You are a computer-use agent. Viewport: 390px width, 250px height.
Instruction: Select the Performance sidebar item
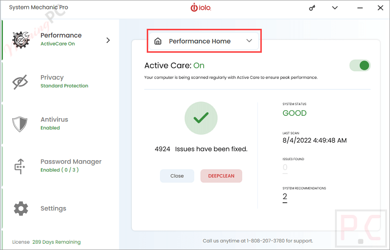click(x=61, y=40)
